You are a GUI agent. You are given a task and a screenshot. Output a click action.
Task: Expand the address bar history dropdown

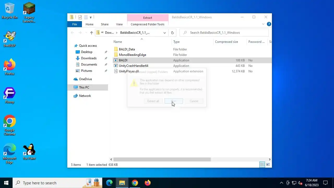pyautogui.click(x=165, y=33)
